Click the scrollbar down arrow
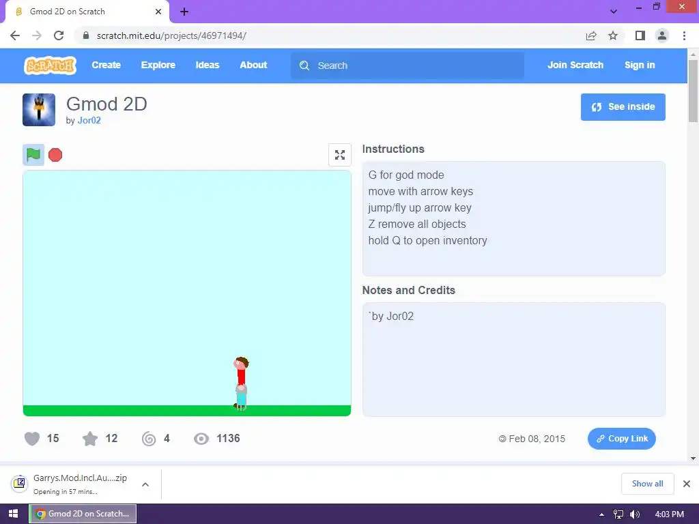This screenshot has width=699, height=524. (x=693, y=458)
